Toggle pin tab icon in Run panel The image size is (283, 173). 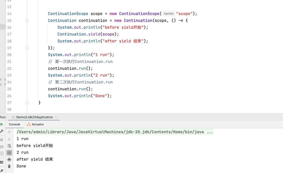pos(2,171)
